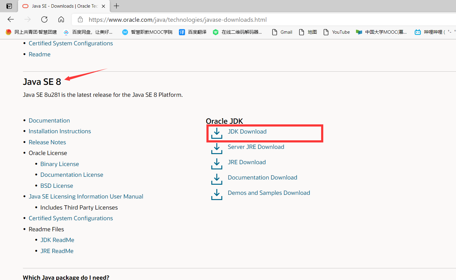Viewport: 456px width, 280px height.
Task: Click the Oracle JDK heading
Action: (224, 121)
